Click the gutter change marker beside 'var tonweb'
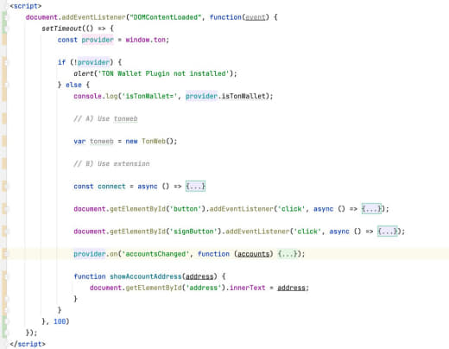 [4, 141]
